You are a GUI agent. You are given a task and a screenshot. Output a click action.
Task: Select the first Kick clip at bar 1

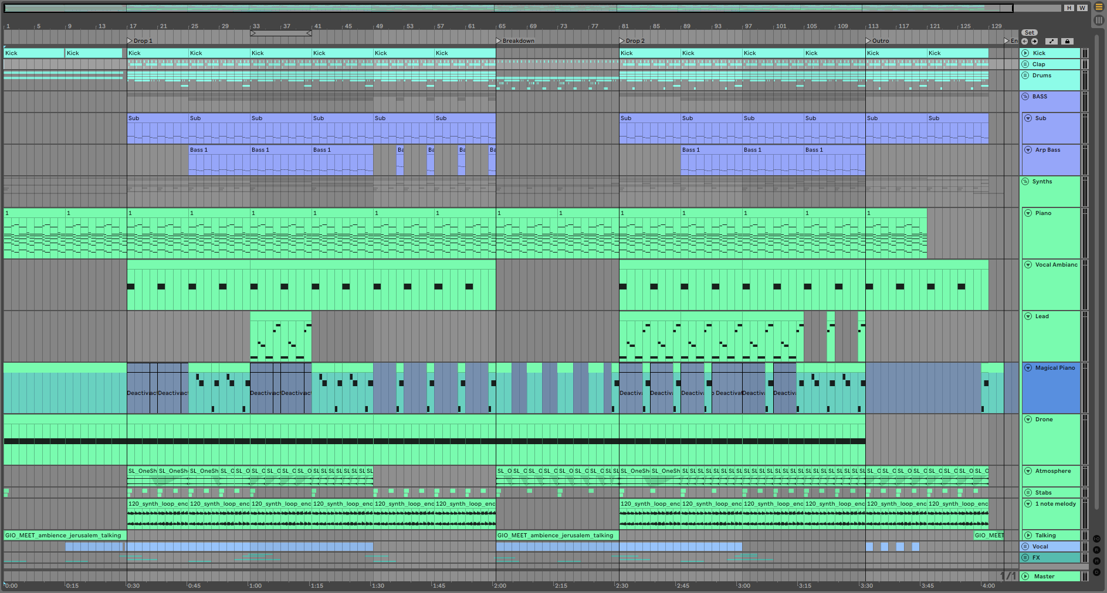[x=34, y=53]
